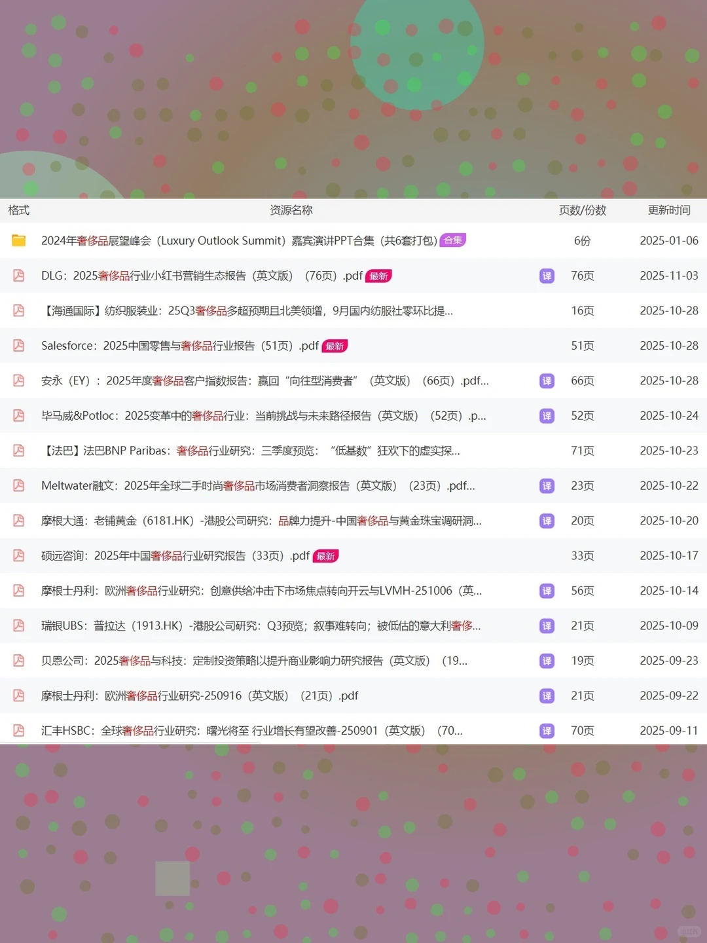Open 法巴BNP Paribas 奢侈品行业研究 report
This screenshot has height=943, width=707.
pyautogui.click(x=251, y=451)
